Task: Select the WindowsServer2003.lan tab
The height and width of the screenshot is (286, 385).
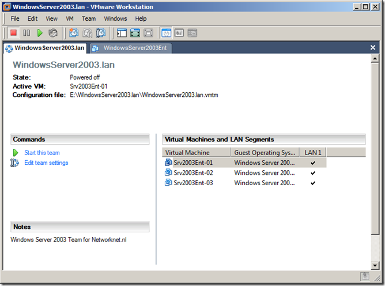Action: pos(45,48)
